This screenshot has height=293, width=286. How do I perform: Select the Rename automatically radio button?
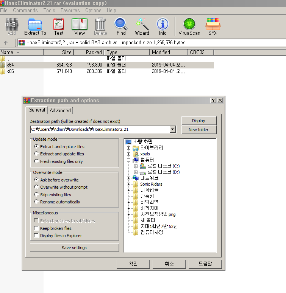(x=36, y=202)
